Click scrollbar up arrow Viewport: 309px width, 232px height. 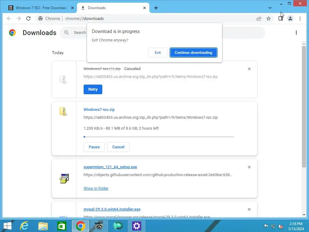click(x=304, y=44)
